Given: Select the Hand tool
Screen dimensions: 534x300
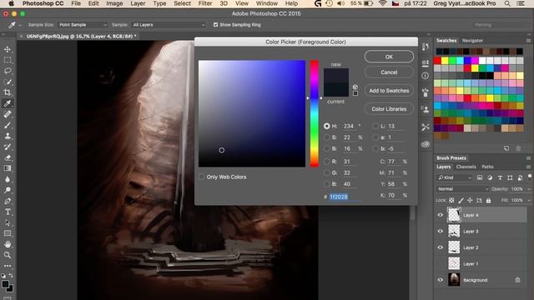Looking at the screenshot, I should (8, 244).
